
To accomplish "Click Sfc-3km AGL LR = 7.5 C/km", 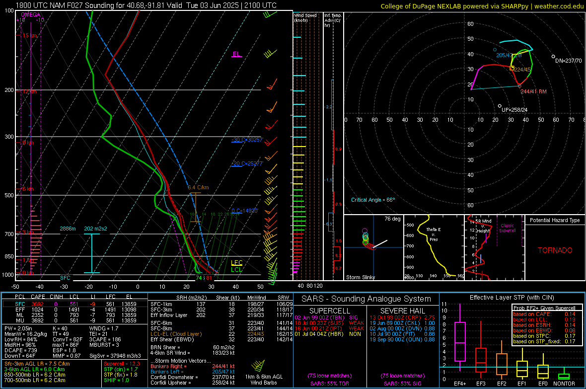I will click(37, 364).
